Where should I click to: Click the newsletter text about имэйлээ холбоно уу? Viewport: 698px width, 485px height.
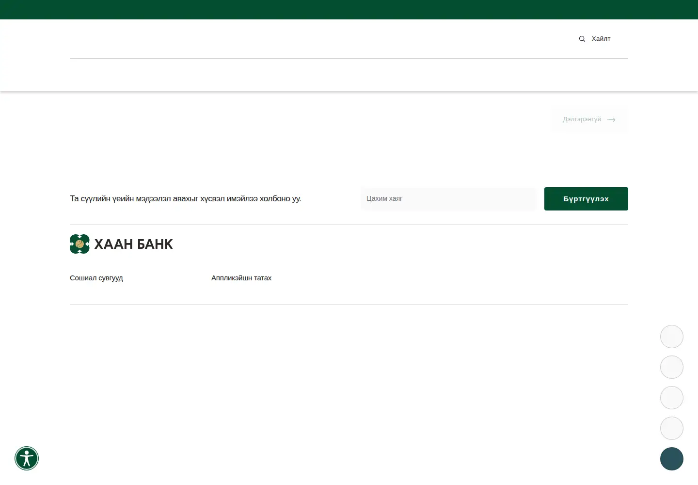[x=186, y=198]
